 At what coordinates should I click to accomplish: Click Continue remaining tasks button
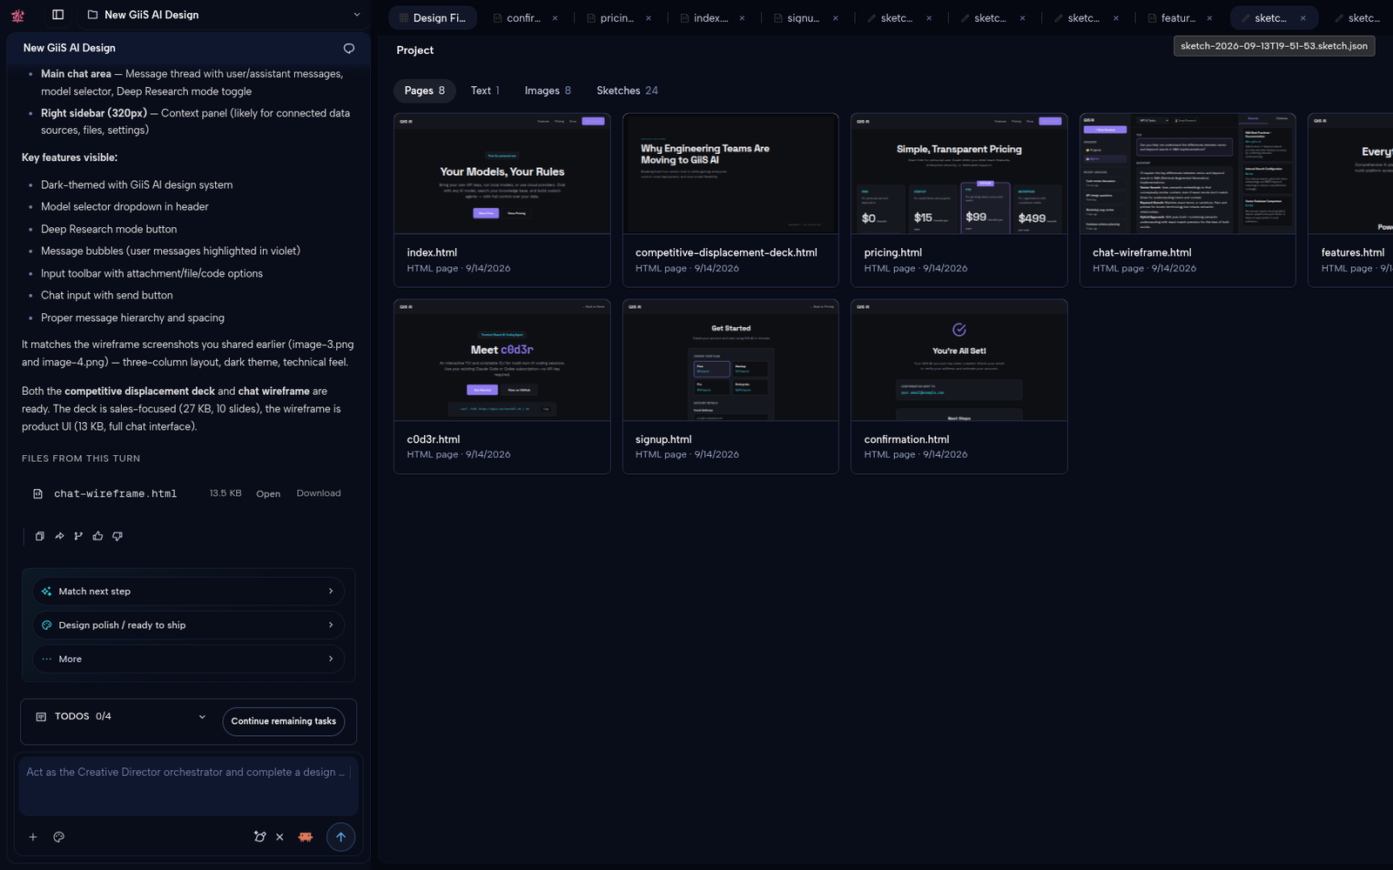coord(284,721)
